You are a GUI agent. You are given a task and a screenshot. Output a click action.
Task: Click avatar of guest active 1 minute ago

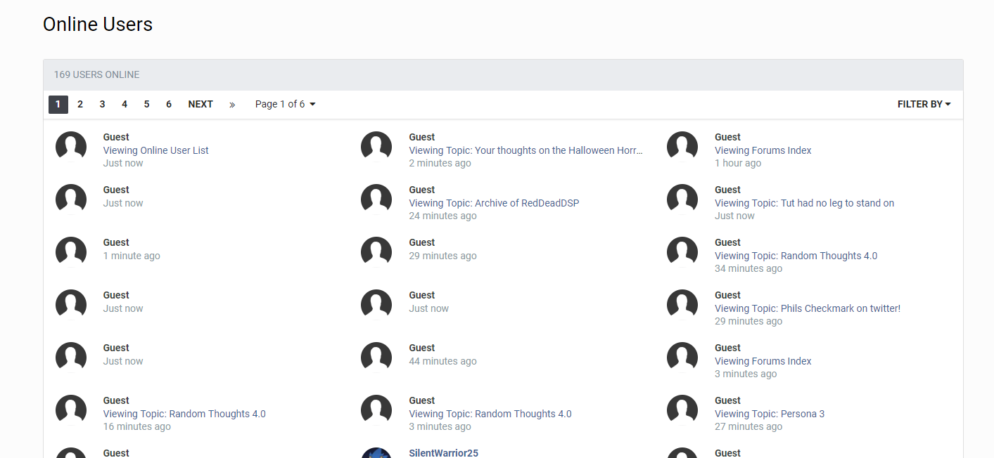[x=71, y=251]
